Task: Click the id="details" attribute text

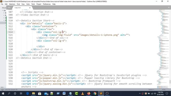Action: (35, 23)
